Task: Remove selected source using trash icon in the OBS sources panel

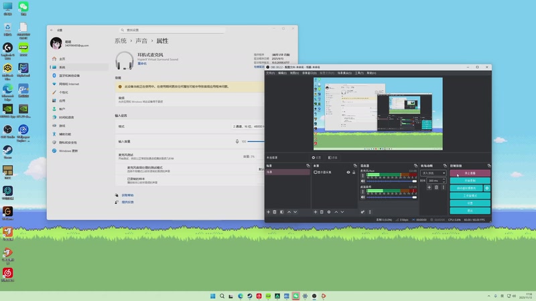Action: (322, 212)
